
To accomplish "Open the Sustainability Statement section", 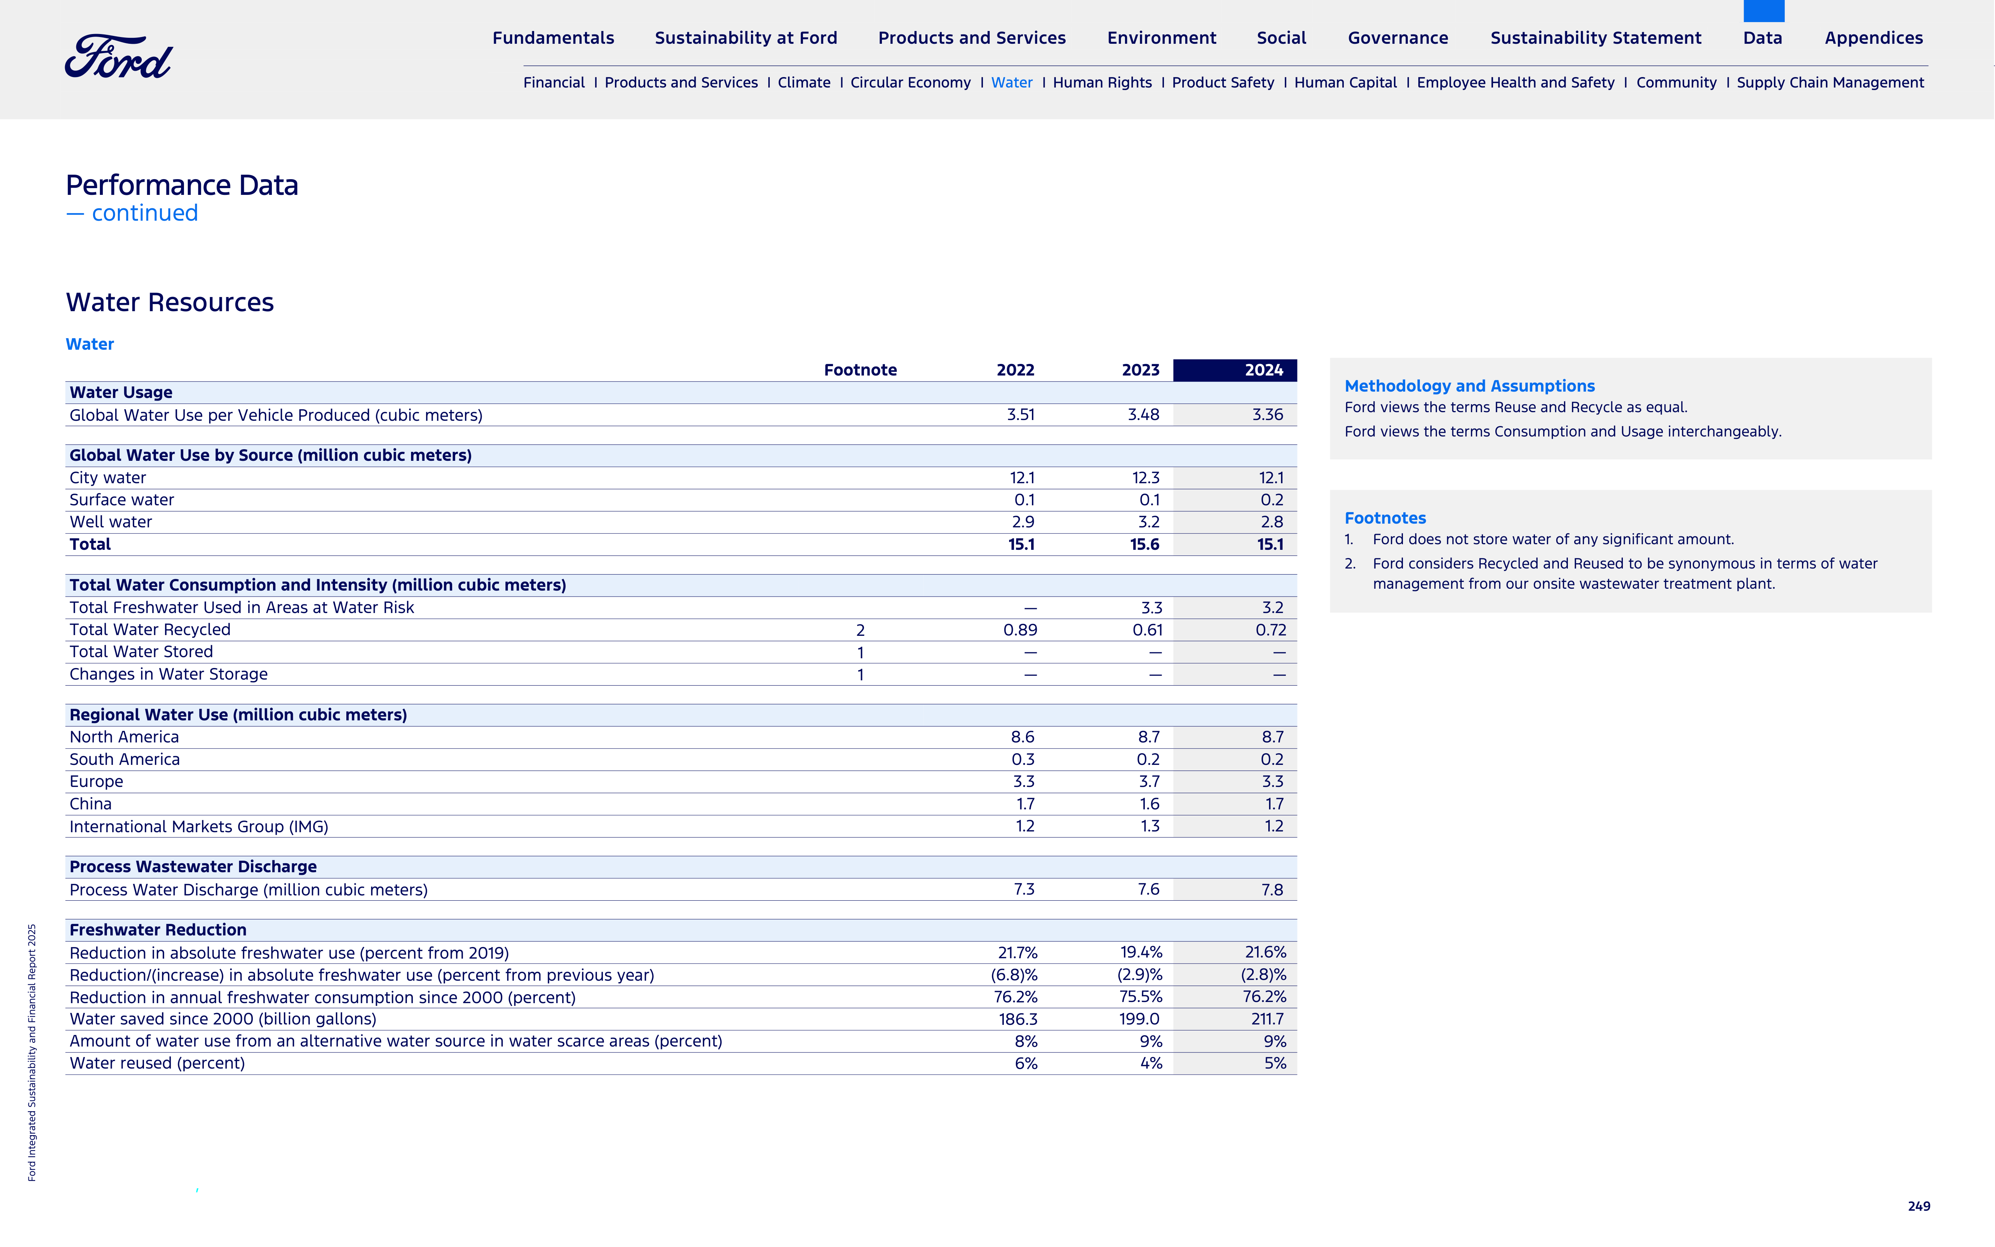I will point(1596,38).
